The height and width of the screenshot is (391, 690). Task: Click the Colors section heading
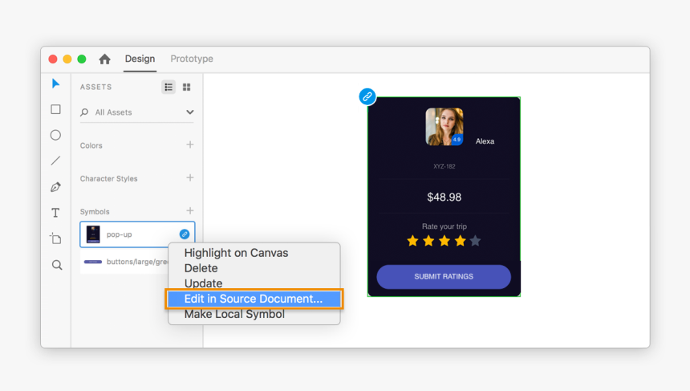[91, 145]
